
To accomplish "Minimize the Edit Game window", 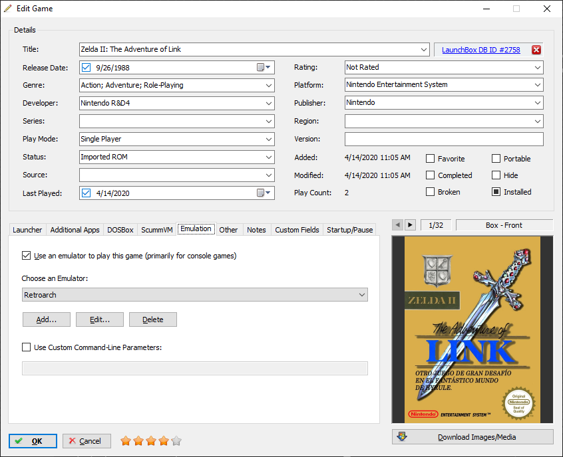I will click(x=486, y=9).
